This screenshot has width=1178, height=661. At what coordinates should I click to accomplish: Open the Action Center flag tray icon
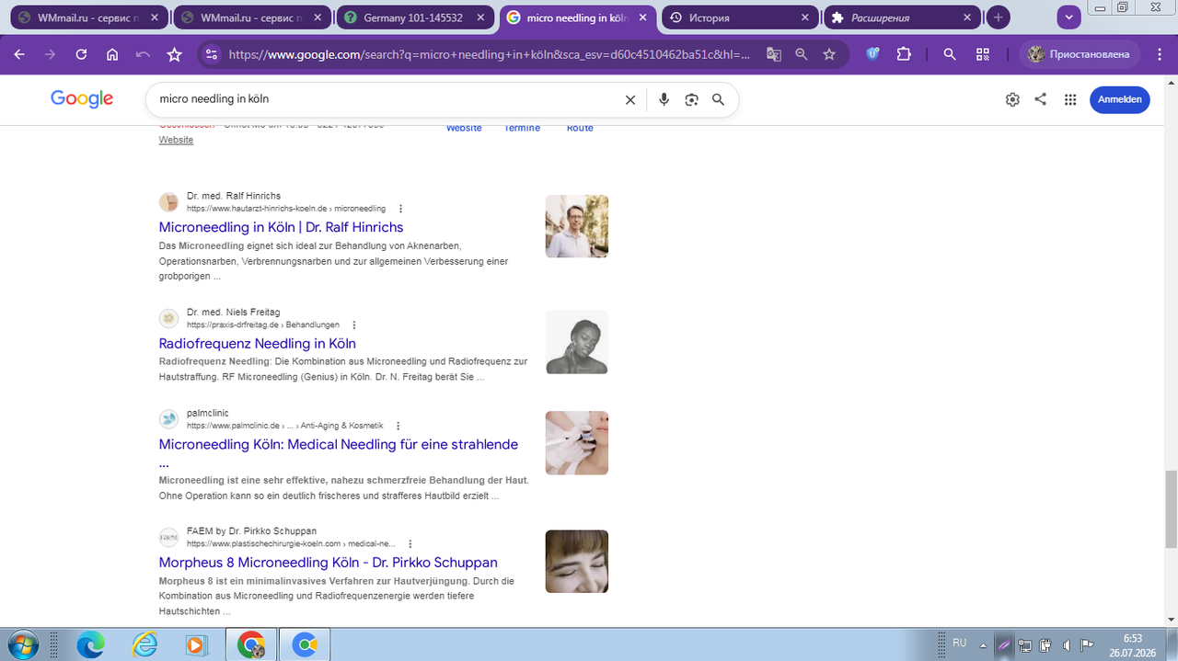(1087, 644)
